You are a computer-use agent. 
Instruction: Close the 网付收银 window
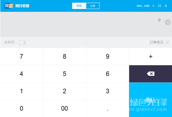(x=166, y=6)
